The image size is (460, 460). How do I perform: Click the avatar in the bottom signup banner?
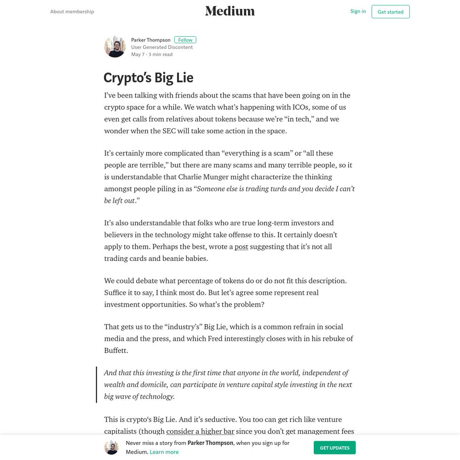pyautogui.click(x=111, y=448)
